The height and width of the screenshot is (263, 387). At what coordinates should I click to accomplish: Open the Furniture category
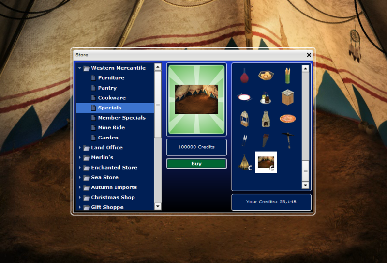(x=111, y=78)
